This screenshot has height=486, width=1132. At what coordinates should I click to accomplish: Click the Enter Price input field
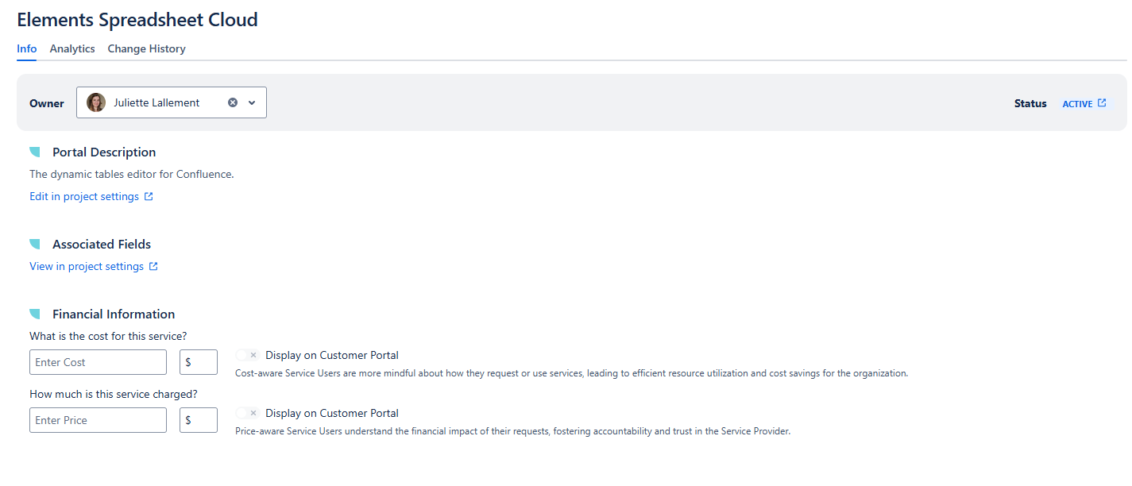point(98,420)
